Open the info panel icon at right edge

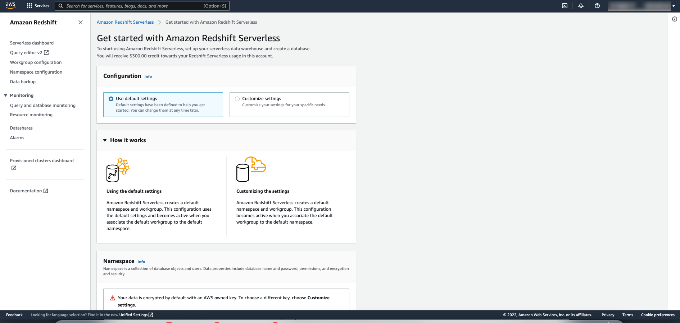click(x=675, y=19)
